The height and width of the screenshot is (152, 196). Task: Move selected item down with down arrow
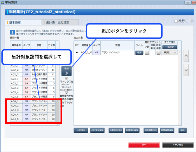[x=186, y=70]
